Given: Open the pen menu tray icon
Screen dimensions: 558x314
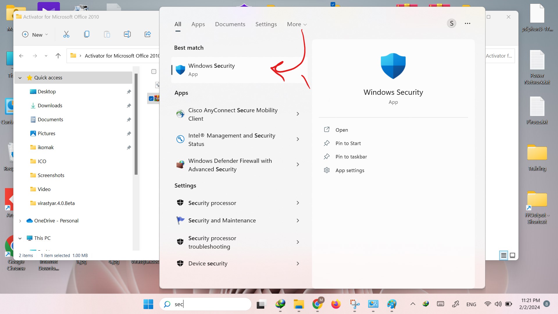Looking at the screenshot, I should tap(455, 304).
